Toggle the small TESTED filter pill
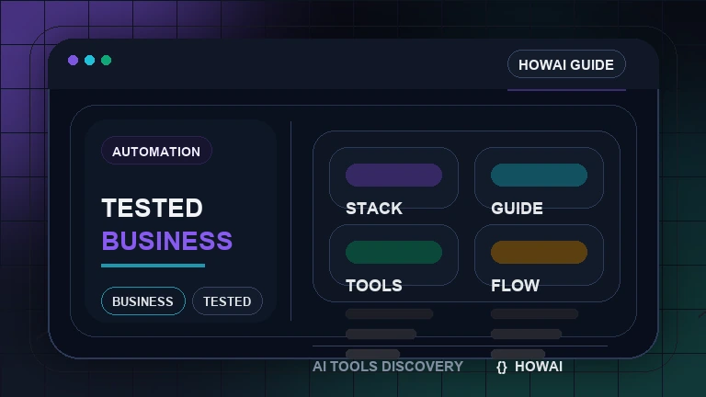This screenshot has width=706, height=397. click(227, 301)
